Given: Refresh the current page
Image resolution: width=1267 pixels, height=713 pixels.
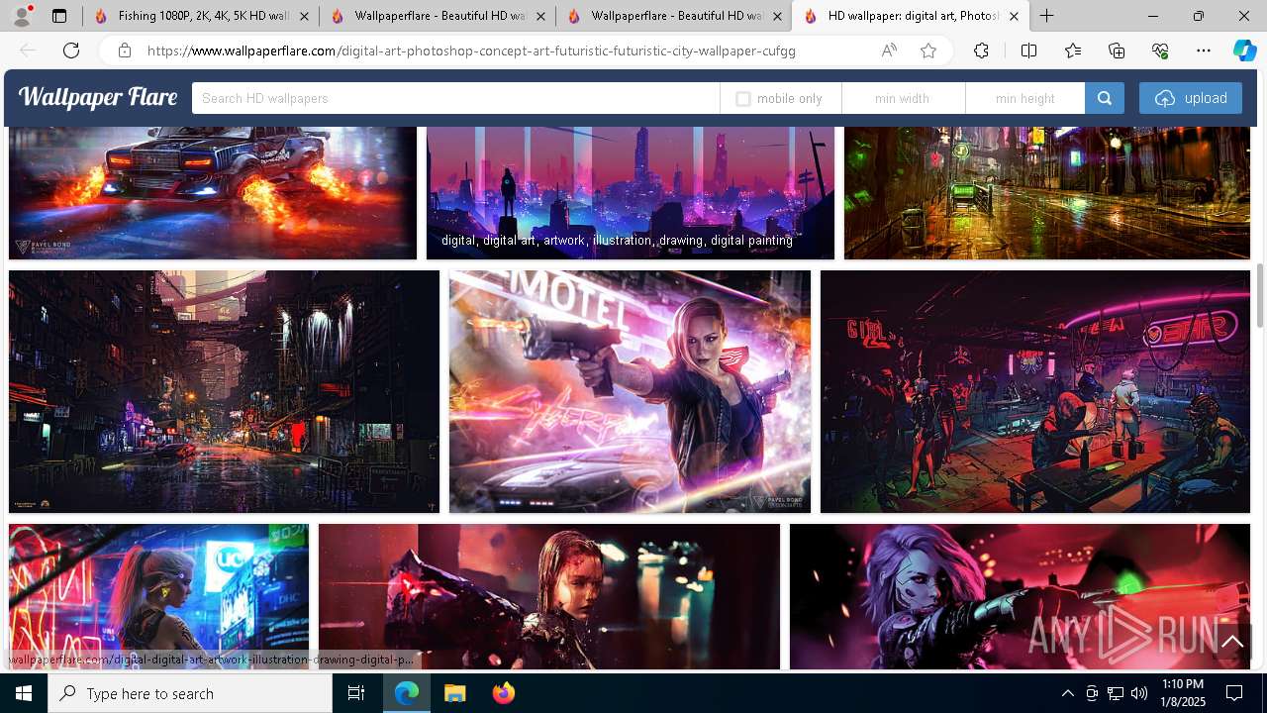Looking at the screenshot, I should coord(71,51).
